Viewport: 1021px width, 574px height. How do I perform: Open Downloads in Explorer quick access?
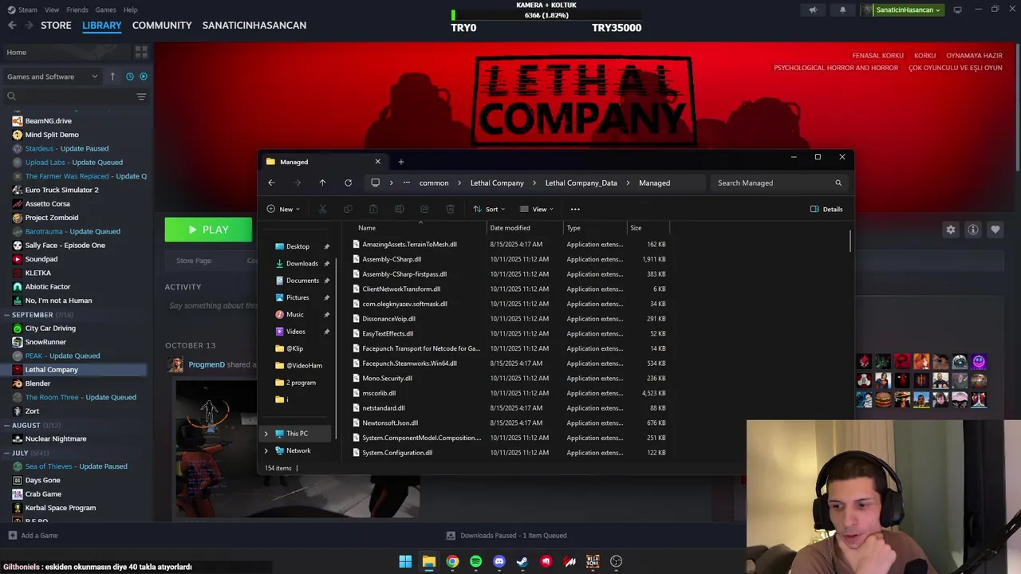click(x=302, y=263)
